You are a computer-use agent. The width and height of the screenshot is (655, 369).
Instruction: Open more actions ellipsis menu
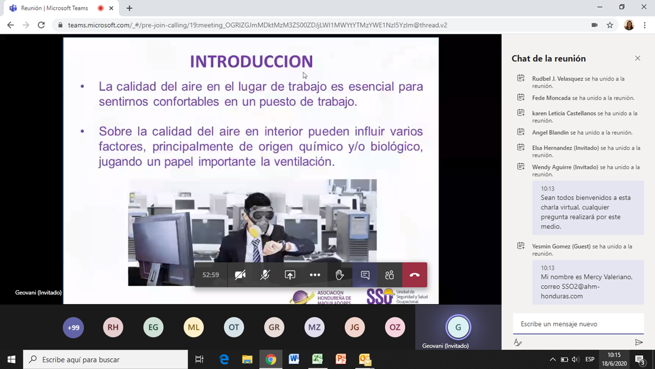click(x=315, y=275)
